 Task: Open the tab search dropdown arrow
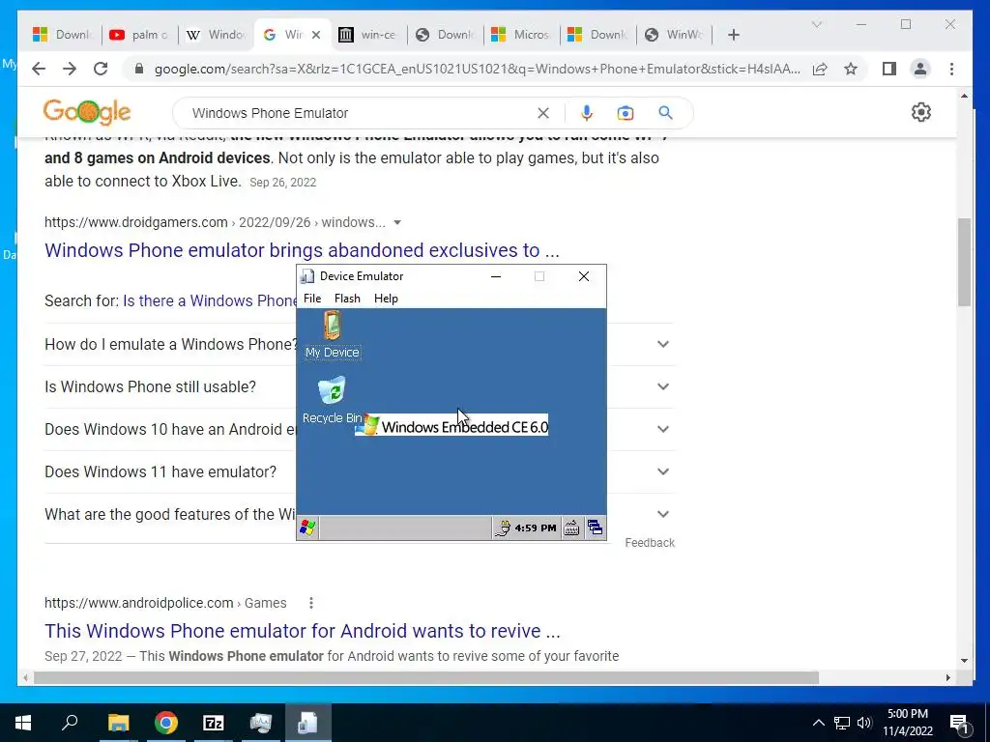click(x=816, y=24)
